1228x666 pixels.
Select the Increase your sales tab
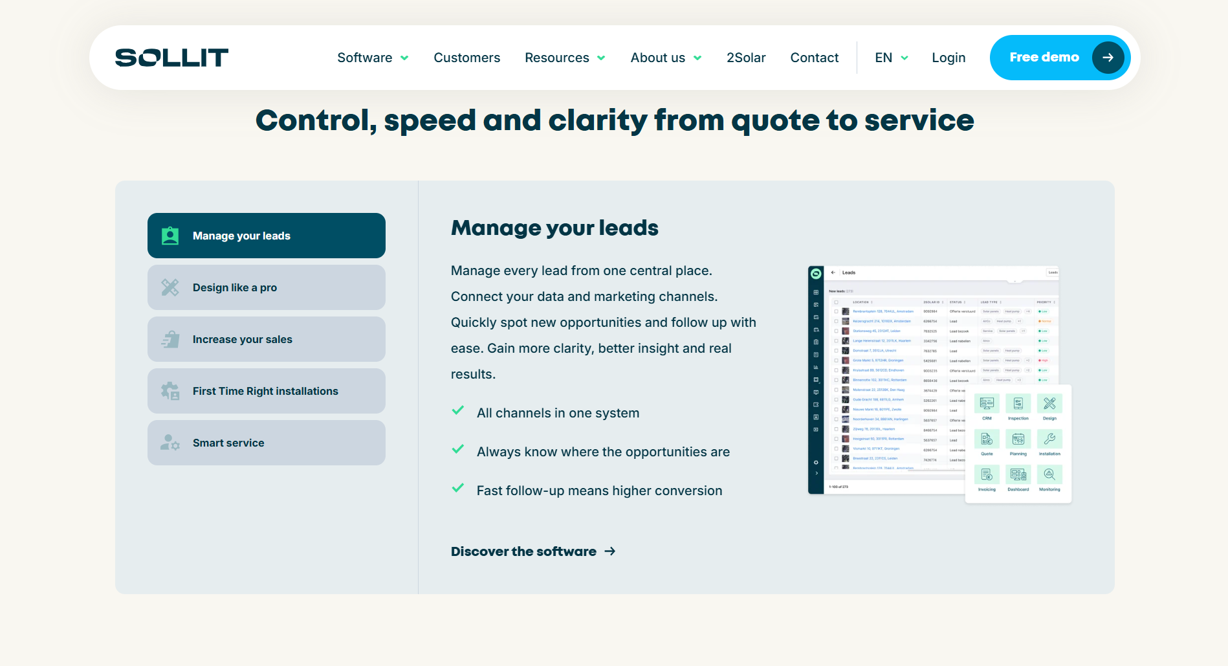tap(267, 339)
